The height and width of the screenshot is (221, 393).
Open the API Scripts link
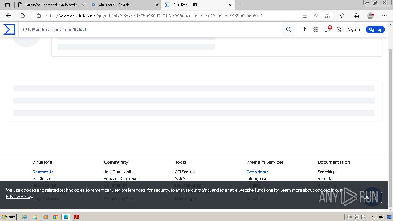[x=185, y=172]
